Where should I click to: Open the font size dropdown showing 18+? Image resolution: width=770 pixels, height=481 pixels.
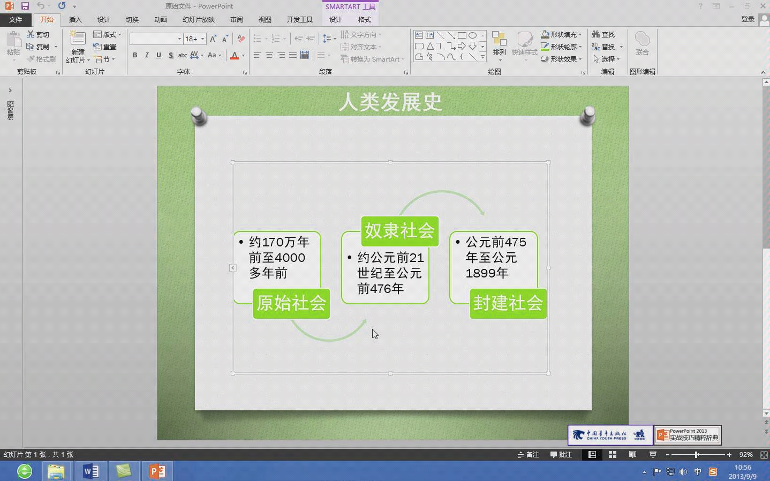tap(202, 39)
